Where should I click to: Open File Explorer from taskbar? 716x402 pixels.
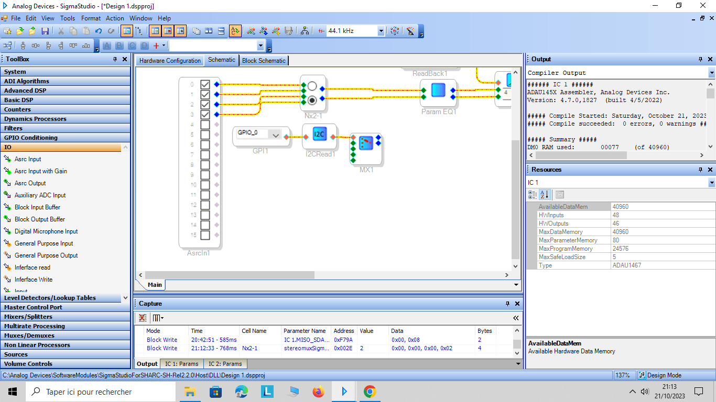click(x=190, y=392)
